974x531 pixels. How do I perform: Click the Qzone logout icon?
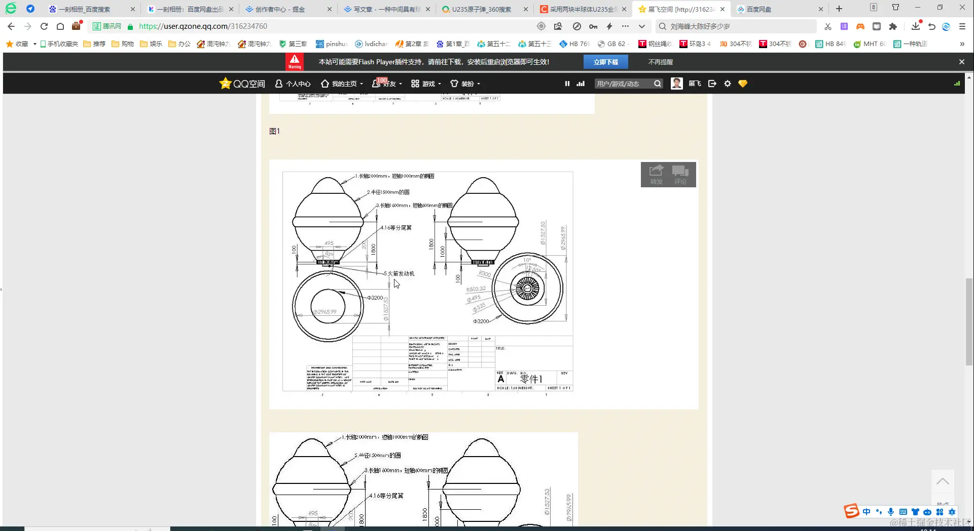click(712, 84)
